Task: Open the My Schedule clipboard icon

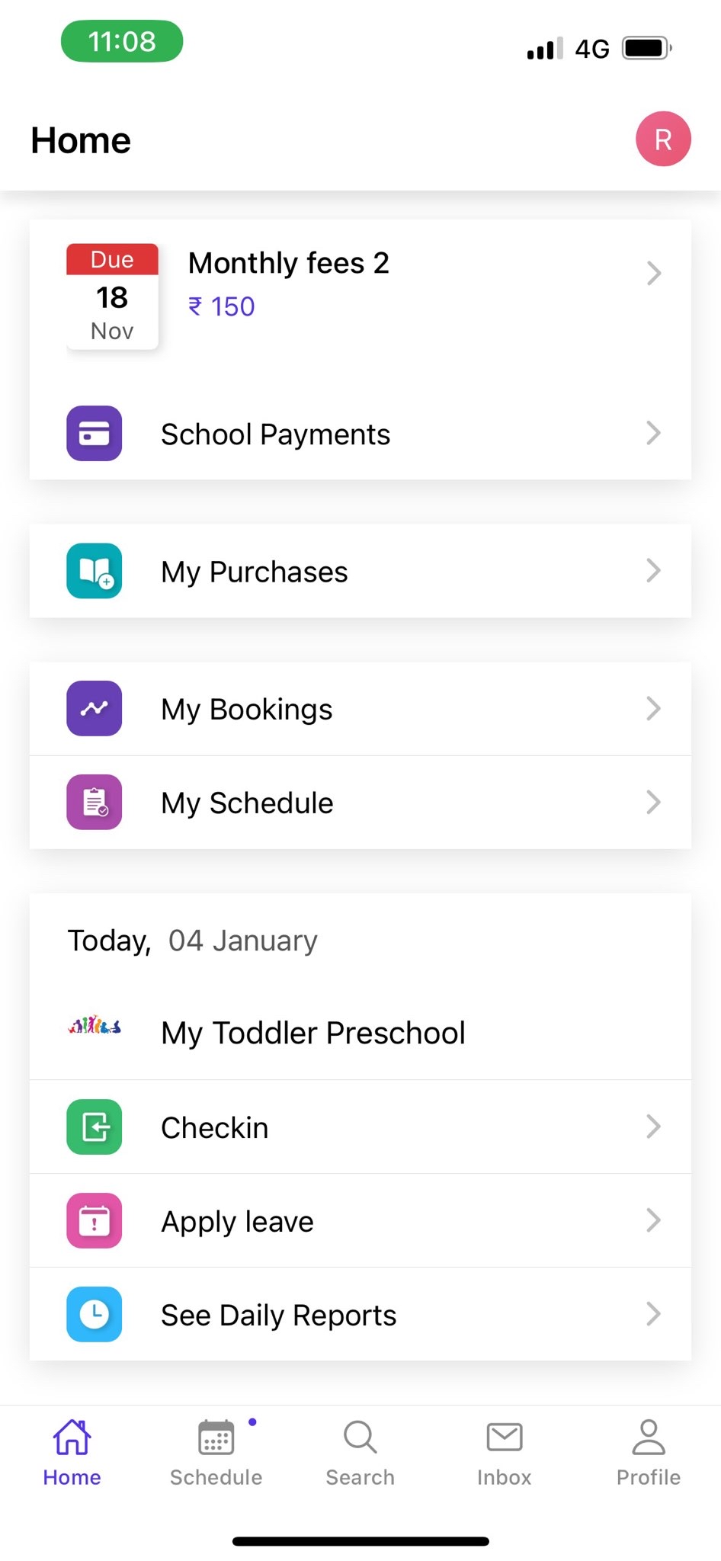Action: pos(95,802)
